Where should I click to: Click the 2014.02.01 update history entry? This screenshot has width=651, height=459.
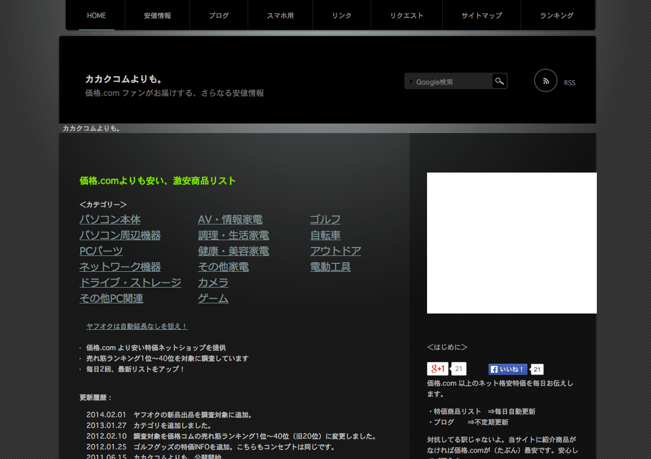click(169, 414)
